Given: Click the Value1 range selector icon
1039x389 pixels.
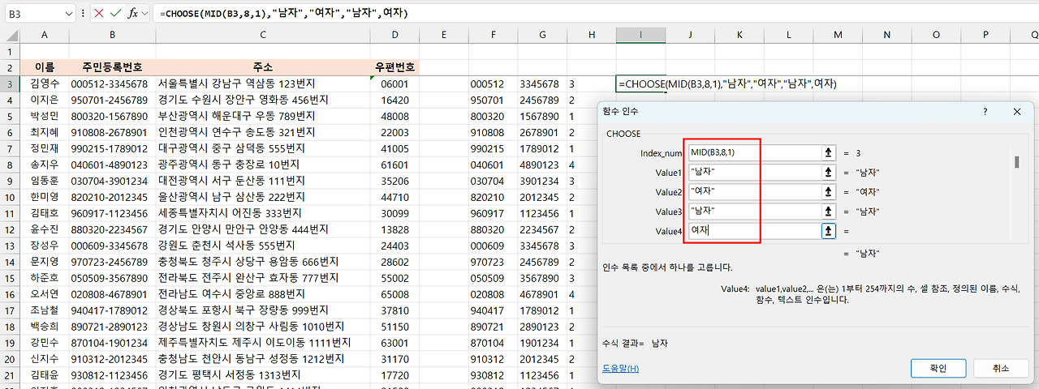Looking at the screenshot, I should coord(829,172).
